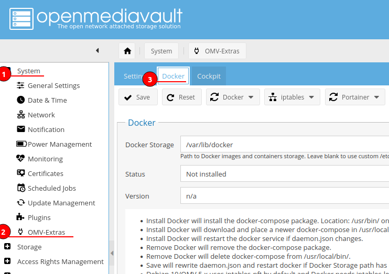The width and height of the screenshot is (389, 274).
Task: Expand the Storage tree node
Action: (7, 246)
